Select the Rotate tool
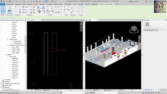This screenshot has height=94, width=167. [48, 11]
